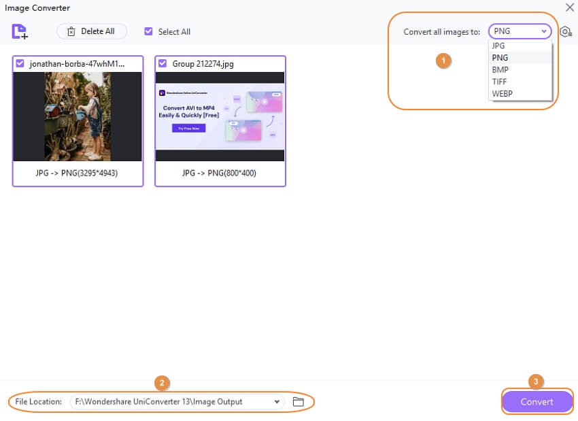Screen dimensions: 578x421
Task: Click the Image Converter window title
Action: point(37,7)
